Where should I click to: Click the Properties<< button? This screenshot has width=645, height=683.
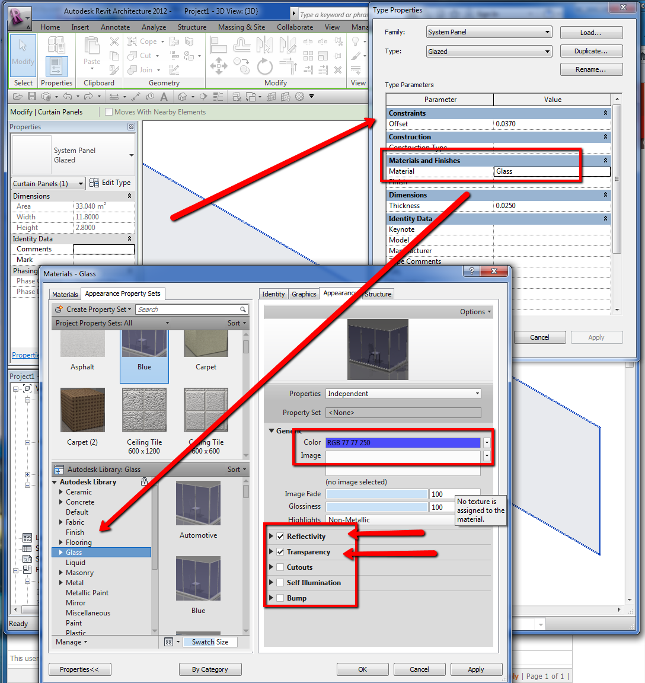[x=79, y=669]
